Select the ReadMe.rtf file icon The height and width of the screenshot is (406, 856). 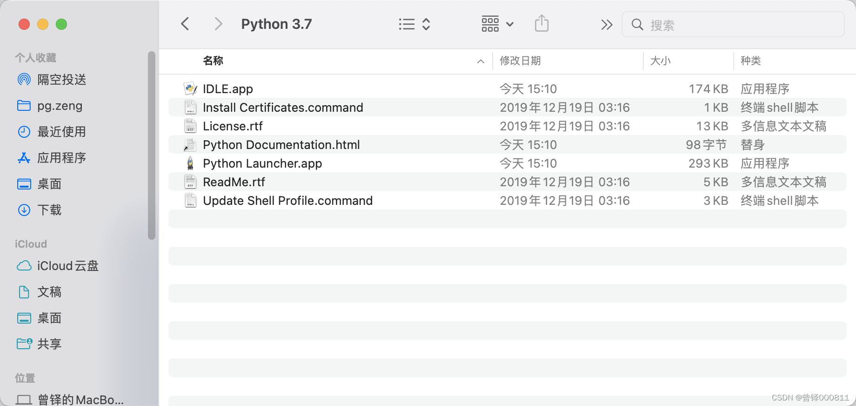(190, 182)
